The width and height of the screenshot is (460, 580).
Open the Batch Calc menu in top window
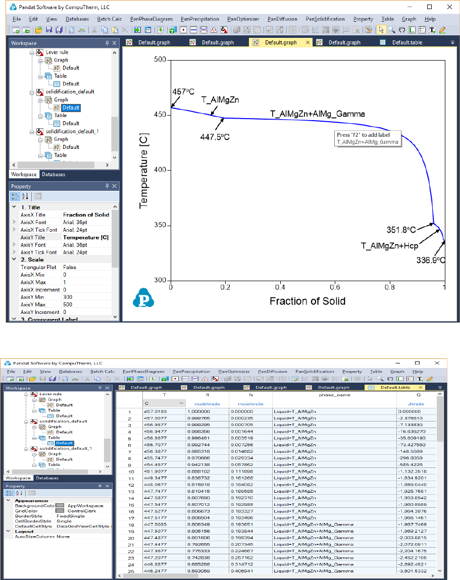pyautogui.click(x=110, y=19)
